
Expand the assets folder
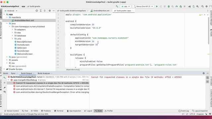(7, 60)
